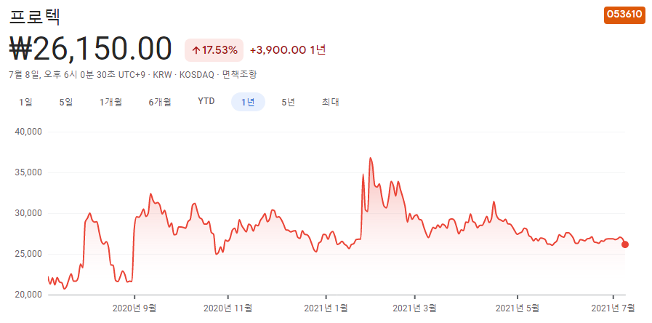Select the 1일 time range tab
The image size is (652, 323).
tap(25, 102)
